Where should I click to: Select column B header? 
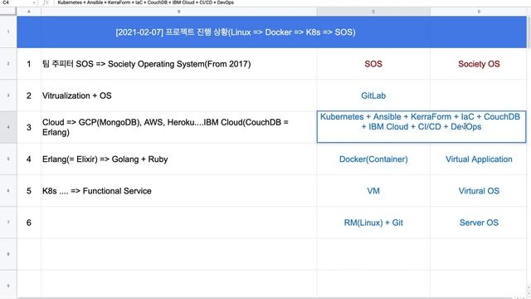pos(179,12)
